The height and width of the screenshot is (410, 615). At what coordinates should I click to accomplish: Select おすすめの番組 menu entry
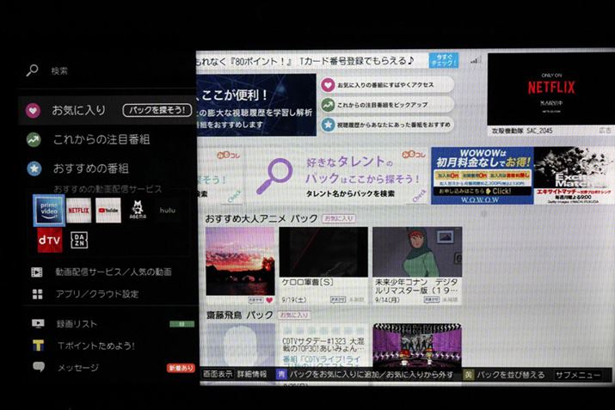click(x=89, y=168)
